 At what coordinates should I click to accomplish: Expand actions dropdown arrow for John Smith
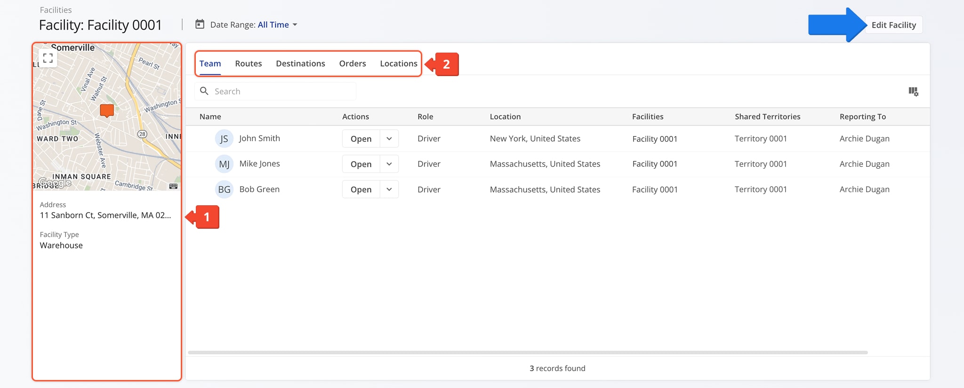pos(389,139)
